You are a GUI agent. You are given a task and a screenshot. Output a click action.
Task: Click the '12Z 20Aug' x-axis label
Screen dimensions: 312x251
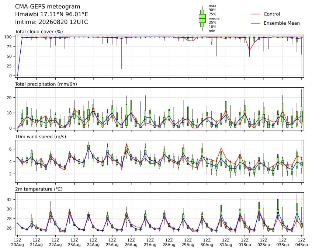pyautogui.click(x=17, y=243)
